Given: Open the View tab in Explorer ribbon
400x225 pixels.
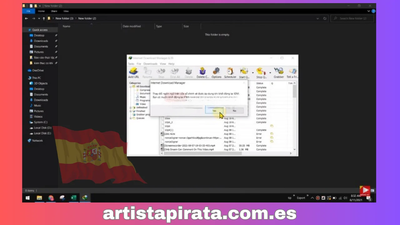Looking at the screenshot, I should click(x=66, y=11).
